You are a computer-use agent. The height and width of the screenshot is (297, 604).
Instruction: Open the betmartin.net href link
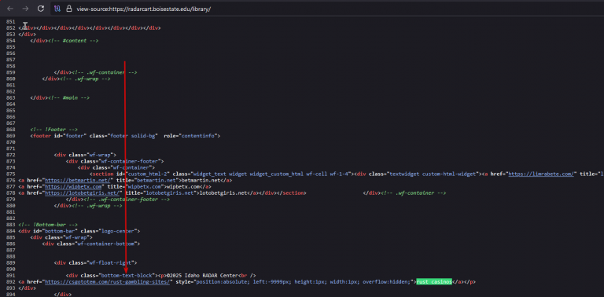pos(79,180)
